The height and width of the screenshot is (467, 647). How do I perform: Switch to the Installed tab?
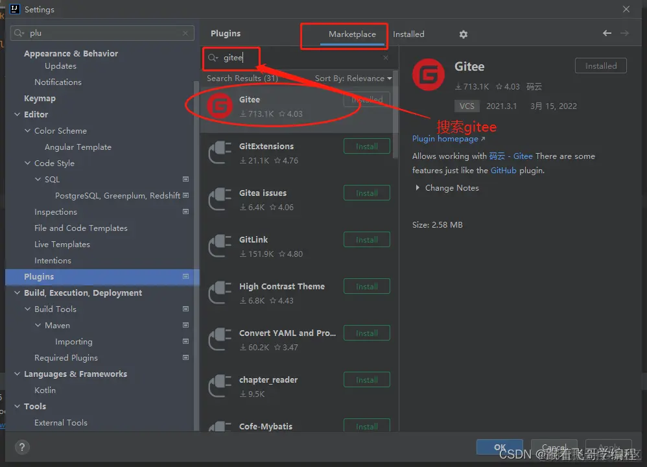tap(408, 34)
